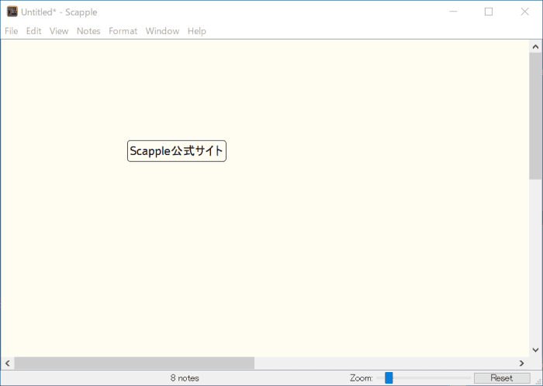The height and width of the screenshot is (386, 543).
Task: Open the File menu
Action: [12, 31]
